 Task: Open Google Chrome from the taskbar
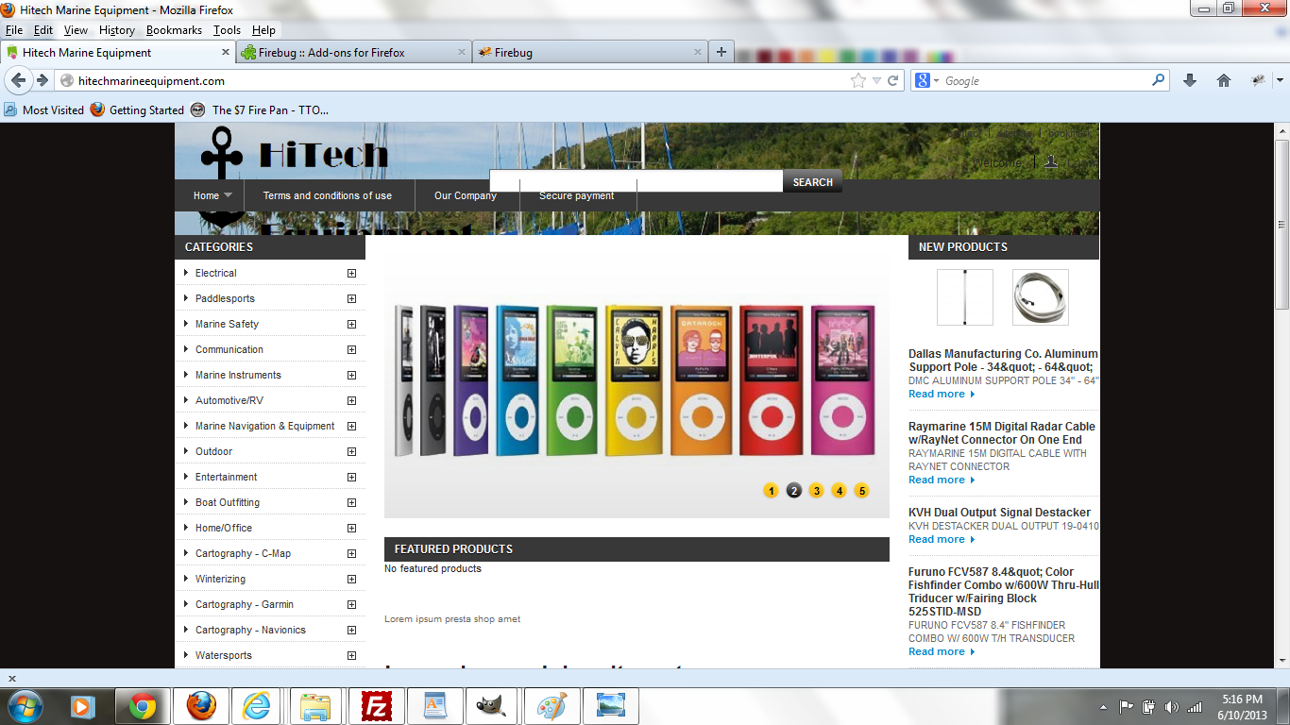click(x=143, y=705)
